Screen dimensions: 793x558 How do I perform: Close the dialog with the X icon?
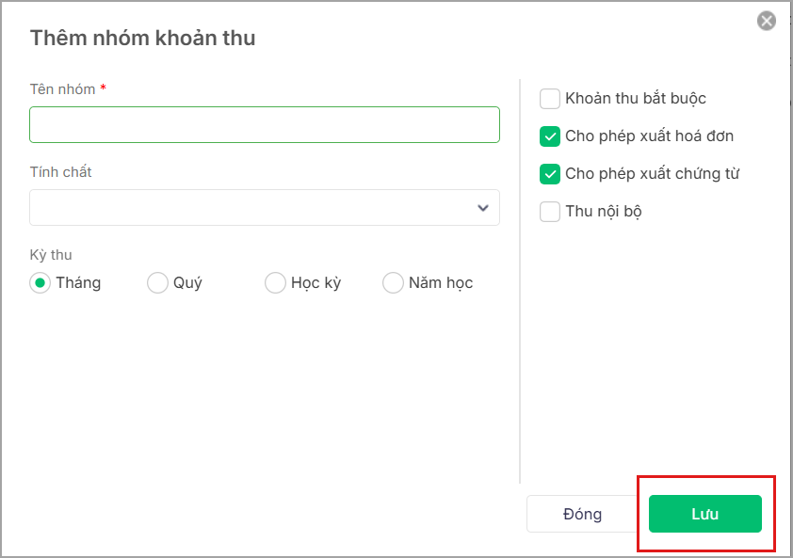click(x=767, y=21)
